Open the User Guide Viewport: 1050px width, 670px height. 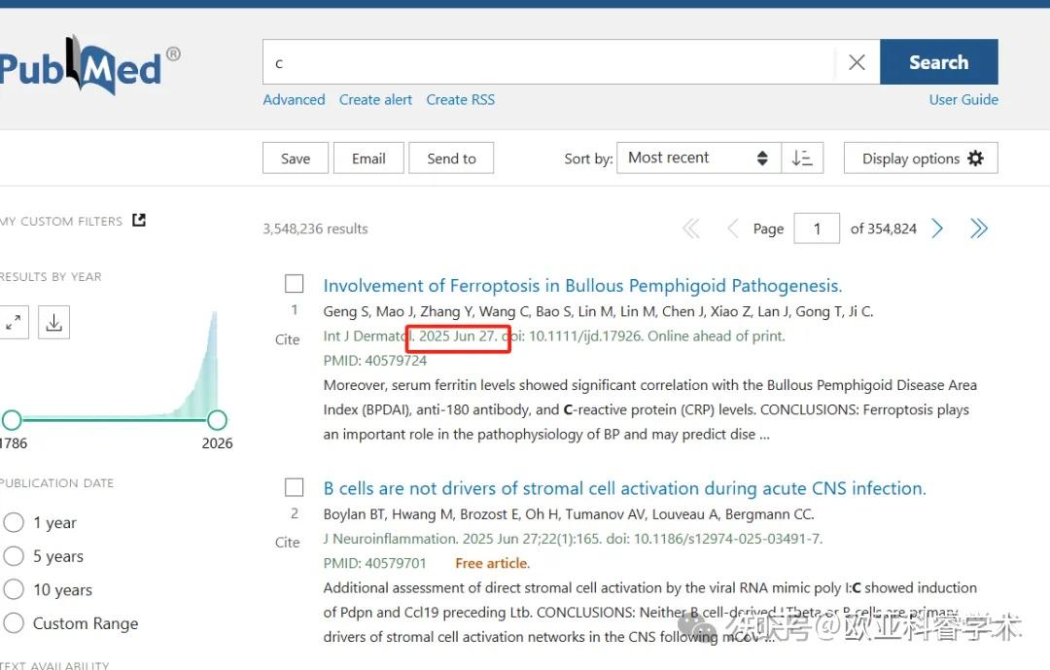[x=962, y=99]
